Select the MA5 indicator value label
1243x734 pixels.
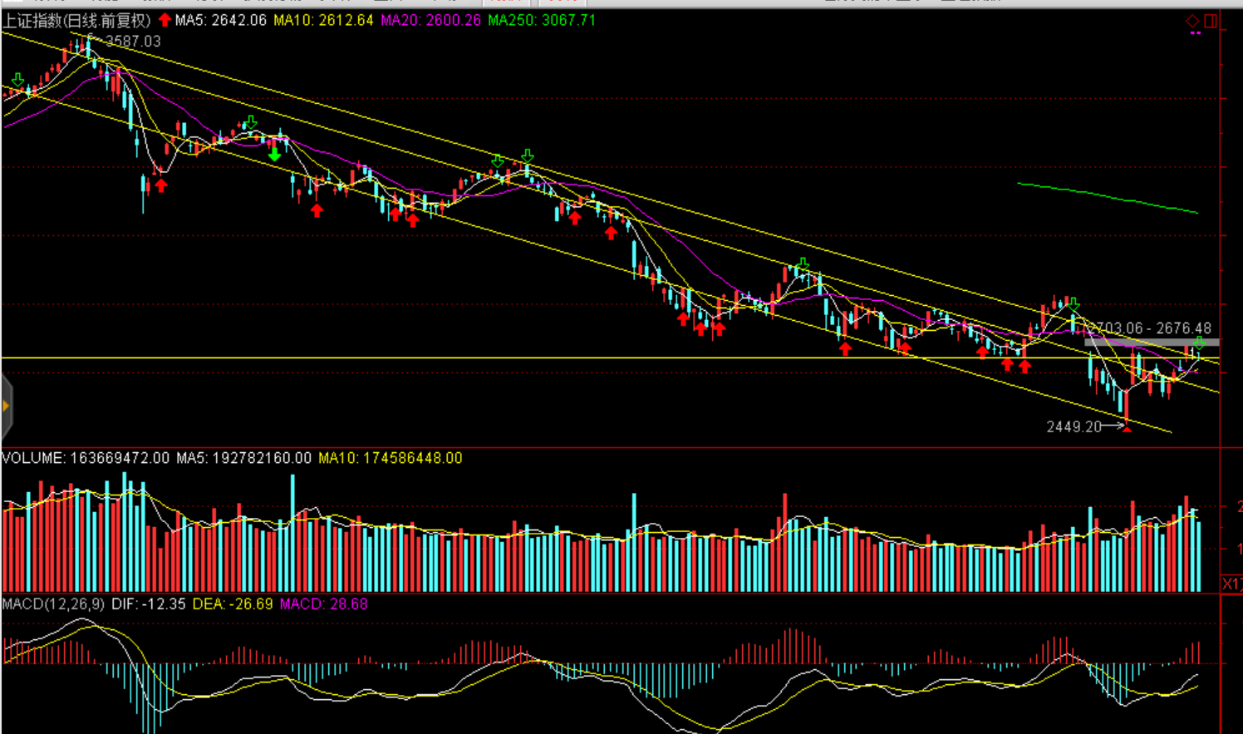pos(221,20)
